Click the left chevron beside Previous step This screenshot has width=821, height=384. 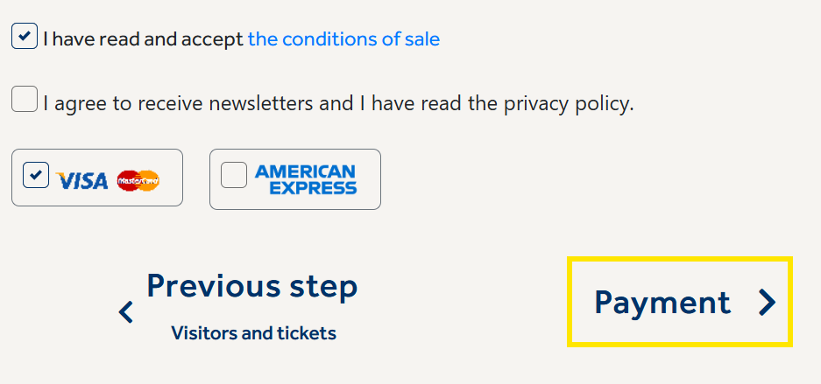pyautogui.click(x=126, y=311)
